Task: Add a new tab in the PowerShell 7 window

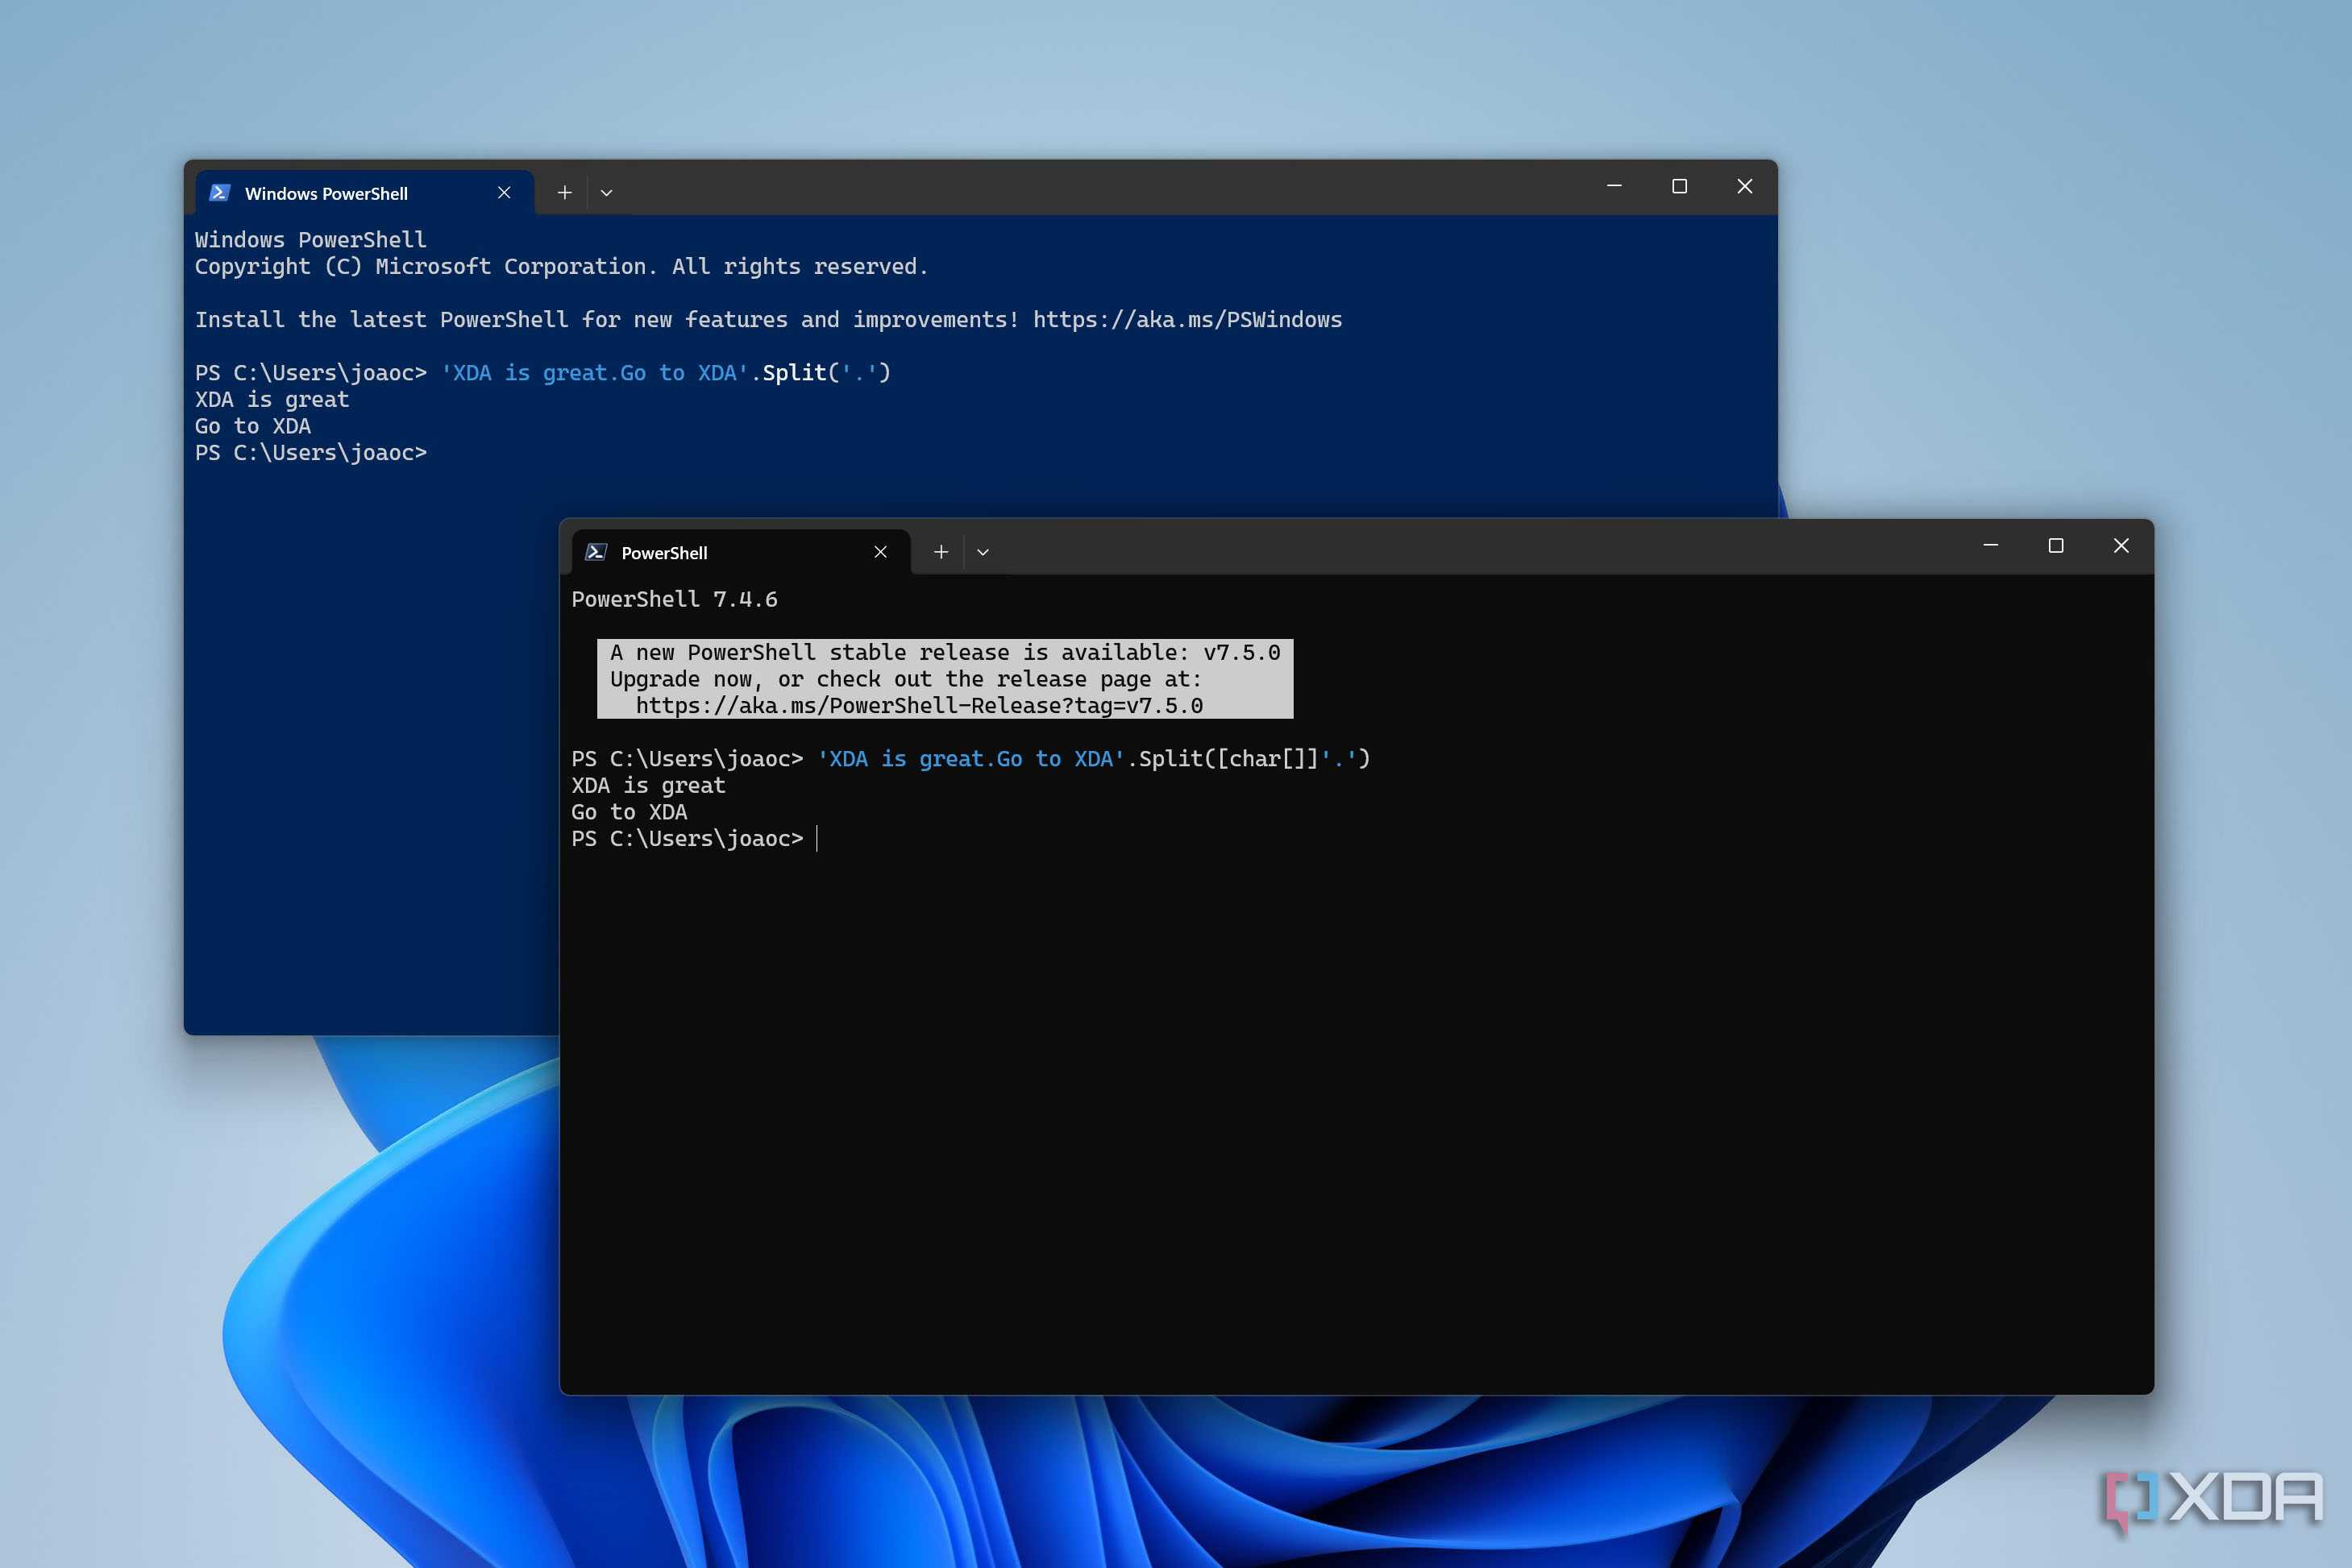Action: [x=941, y=552]
